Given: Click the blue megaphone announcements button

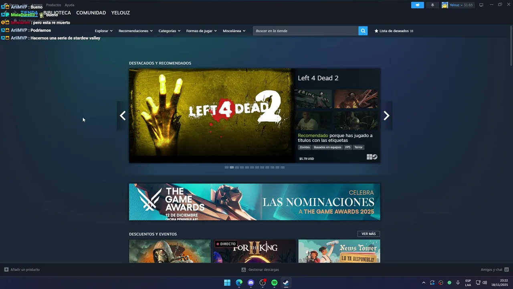Looking at the screenshot, I should 417,5.
